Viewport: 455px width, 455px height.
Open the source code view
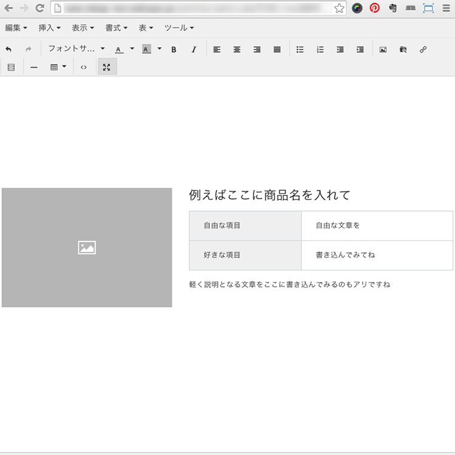click(84, 67)
